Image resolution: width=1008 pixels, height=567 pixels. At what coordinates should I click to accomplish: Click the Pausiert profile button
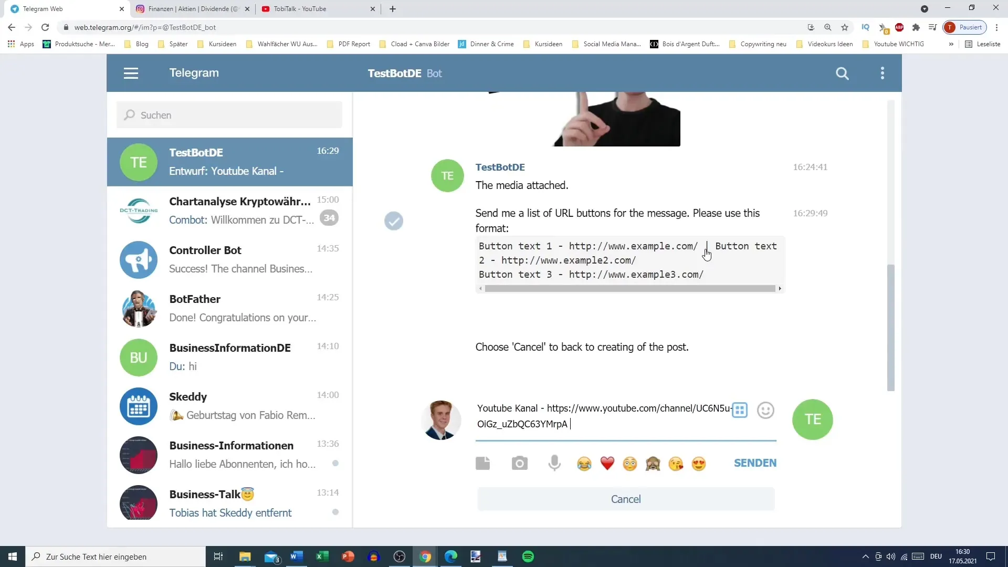(x=965, y=27)
